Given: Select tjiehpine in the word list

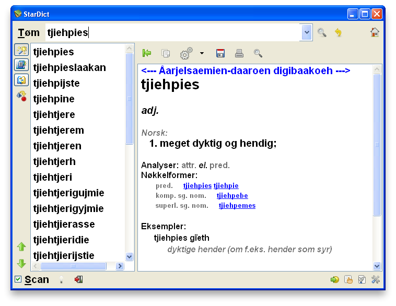Looking at the screenshot, I should 78,99.
